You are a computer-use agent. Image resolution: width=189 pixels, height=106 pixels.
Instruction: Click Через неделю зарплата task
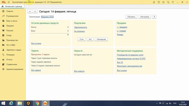tap(41, 62)
